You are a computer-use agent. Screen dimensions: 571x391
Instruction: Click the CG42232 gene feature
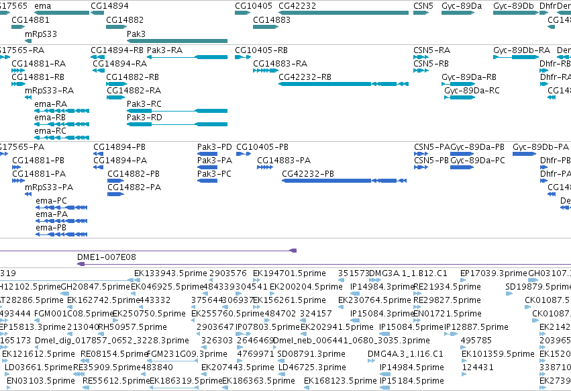point(344,13)
